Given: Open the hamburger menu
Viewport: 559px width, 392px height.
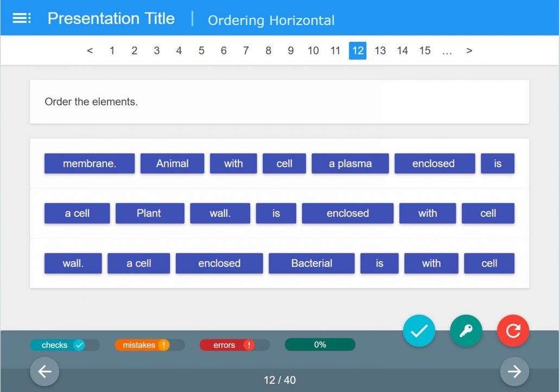Looking at the screenshot, I should (21, 17).
